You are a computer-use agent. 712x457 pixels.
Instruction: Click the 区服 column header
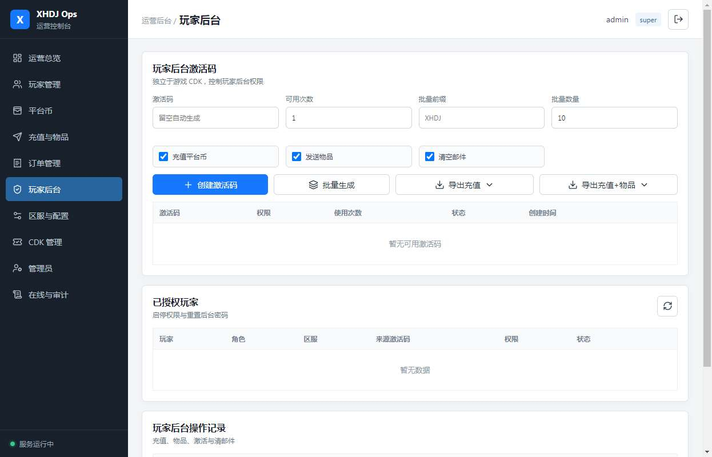tap(310, 339)
